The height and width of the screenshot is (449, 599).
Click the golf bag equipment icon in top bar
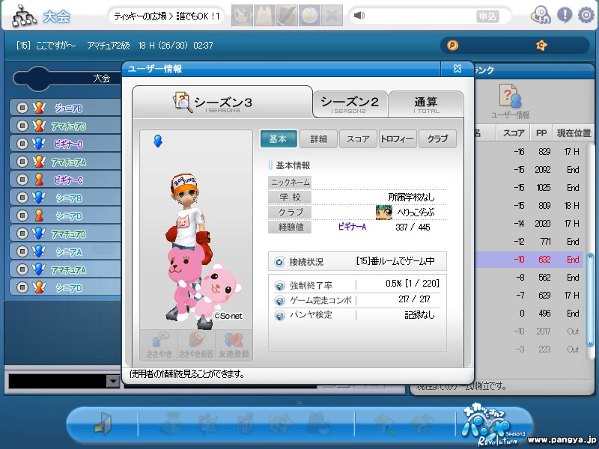point(288,16)
